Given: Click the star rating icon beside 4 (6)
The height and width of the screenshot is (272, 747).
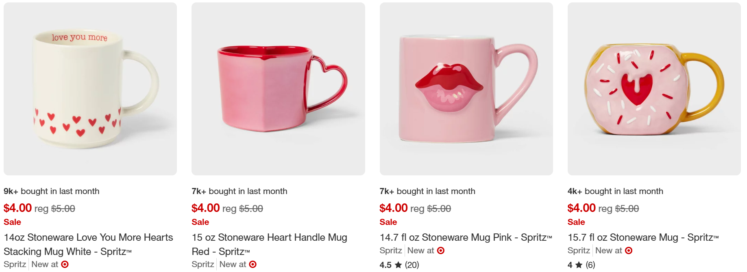Looking at the screenshot, I should 579,265.
